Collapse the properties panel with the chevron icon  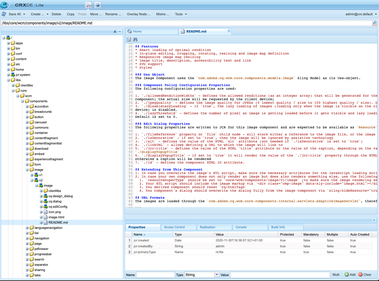pos(374,220)
